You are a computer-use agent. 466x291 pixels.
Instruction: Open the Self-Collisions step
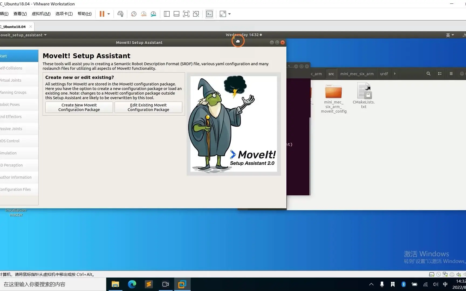19,68
